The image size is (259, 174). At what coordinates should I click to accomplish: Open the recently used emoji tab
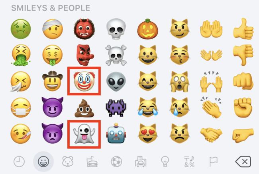tap(19, 161)
